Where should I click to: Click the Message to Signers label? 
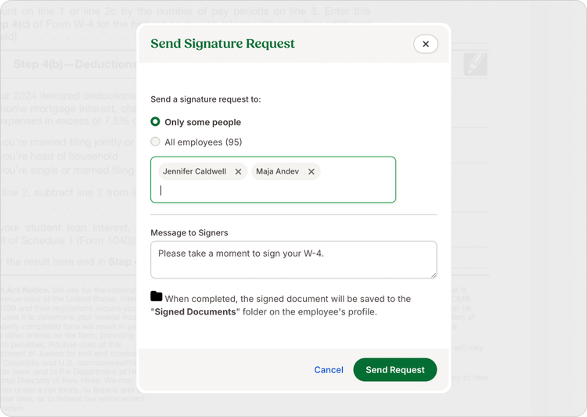(189, 233)
